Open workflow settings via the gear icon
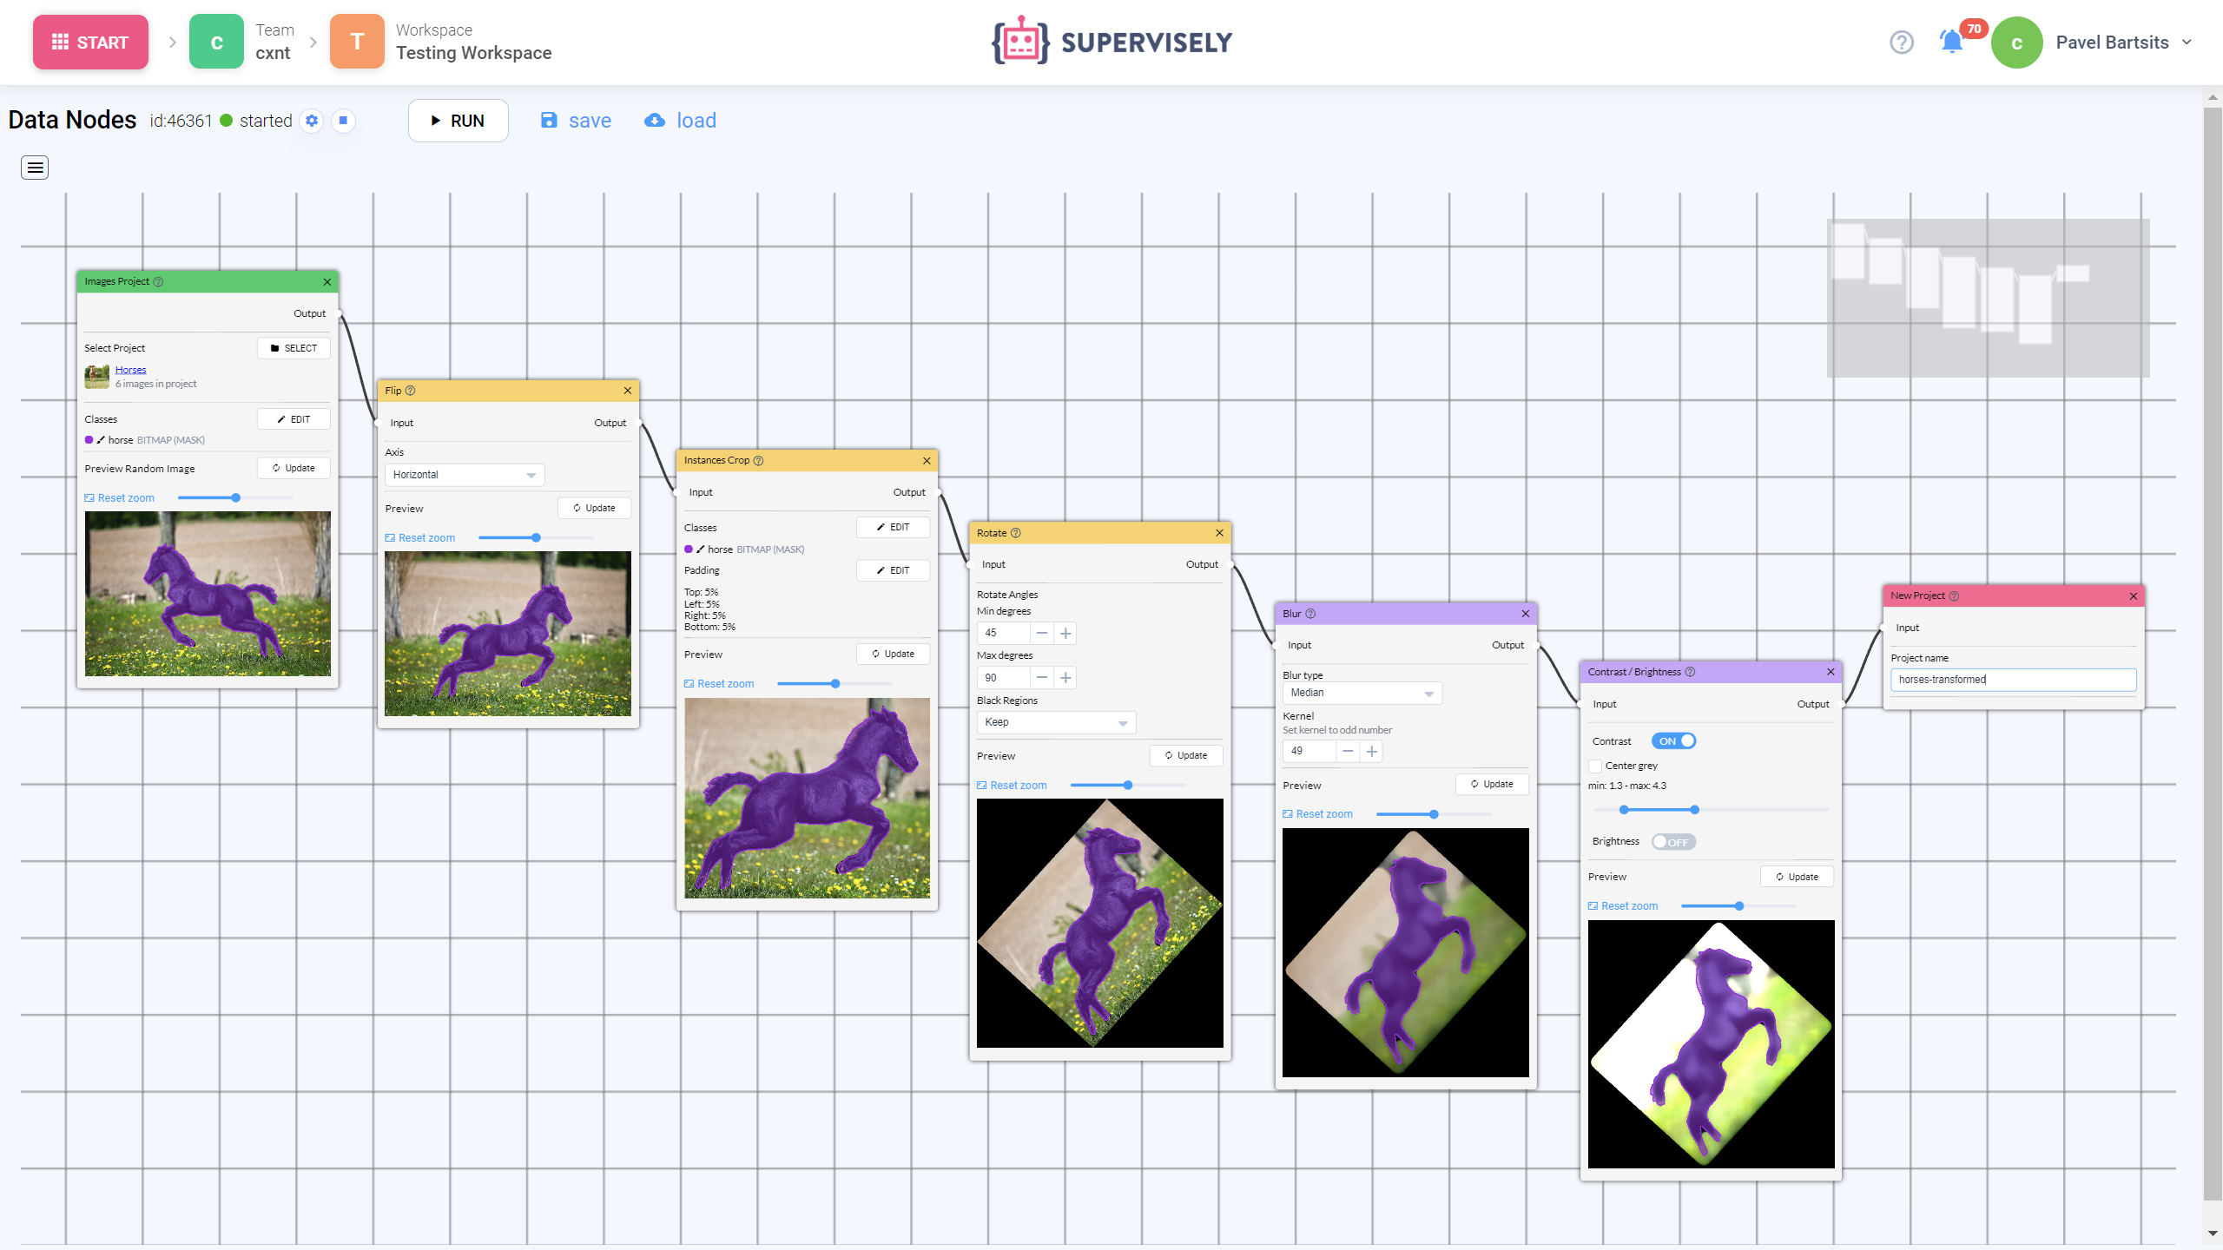 click(x=311, y=121)
